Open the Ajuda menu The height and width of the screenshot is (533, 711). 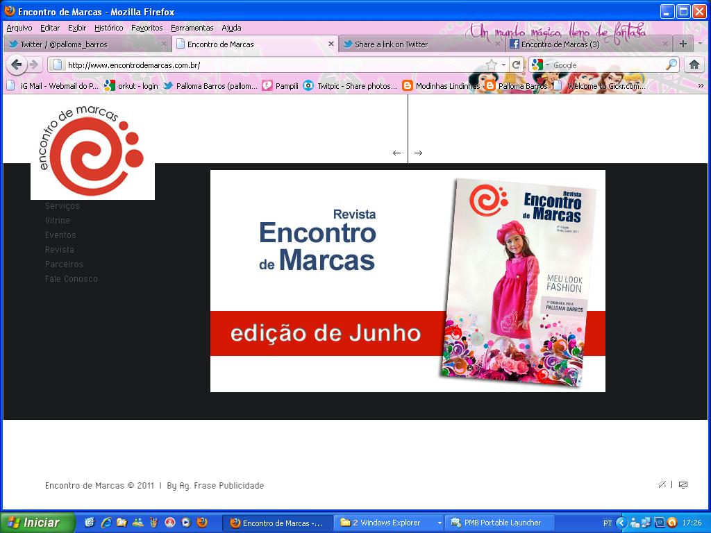pyautogui.click(x=231, y=28)
